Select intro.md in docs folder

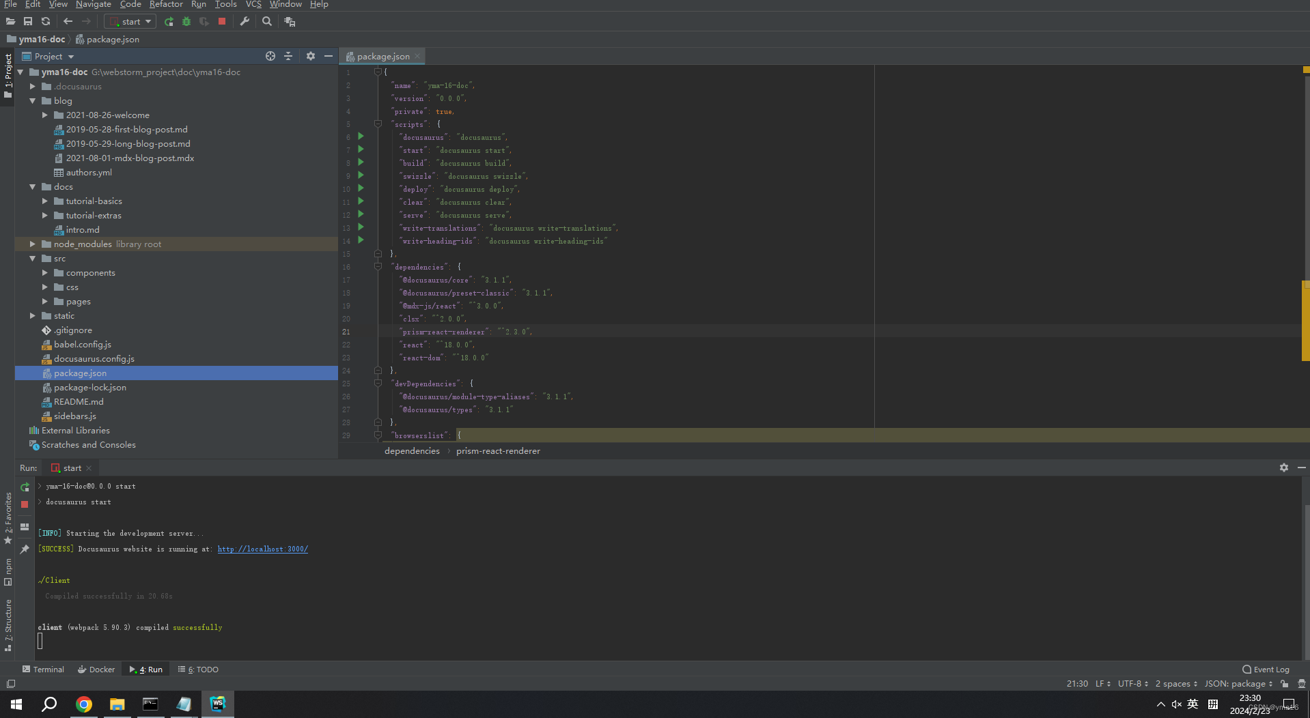tap(83, 230)
